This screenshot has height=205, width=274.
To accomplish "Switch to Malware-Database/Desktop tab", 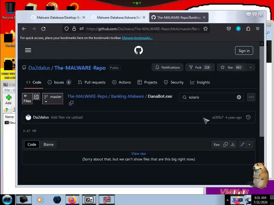I will [x=58, y=17].
